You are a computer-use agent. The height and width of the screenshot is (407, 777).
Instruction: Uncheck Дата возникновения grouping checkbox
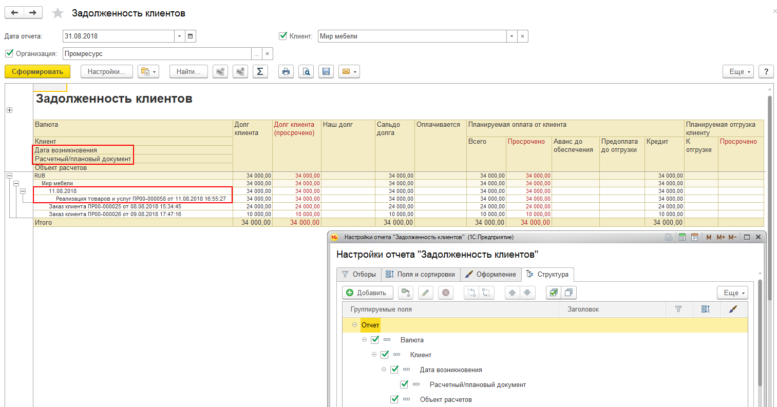394,370
